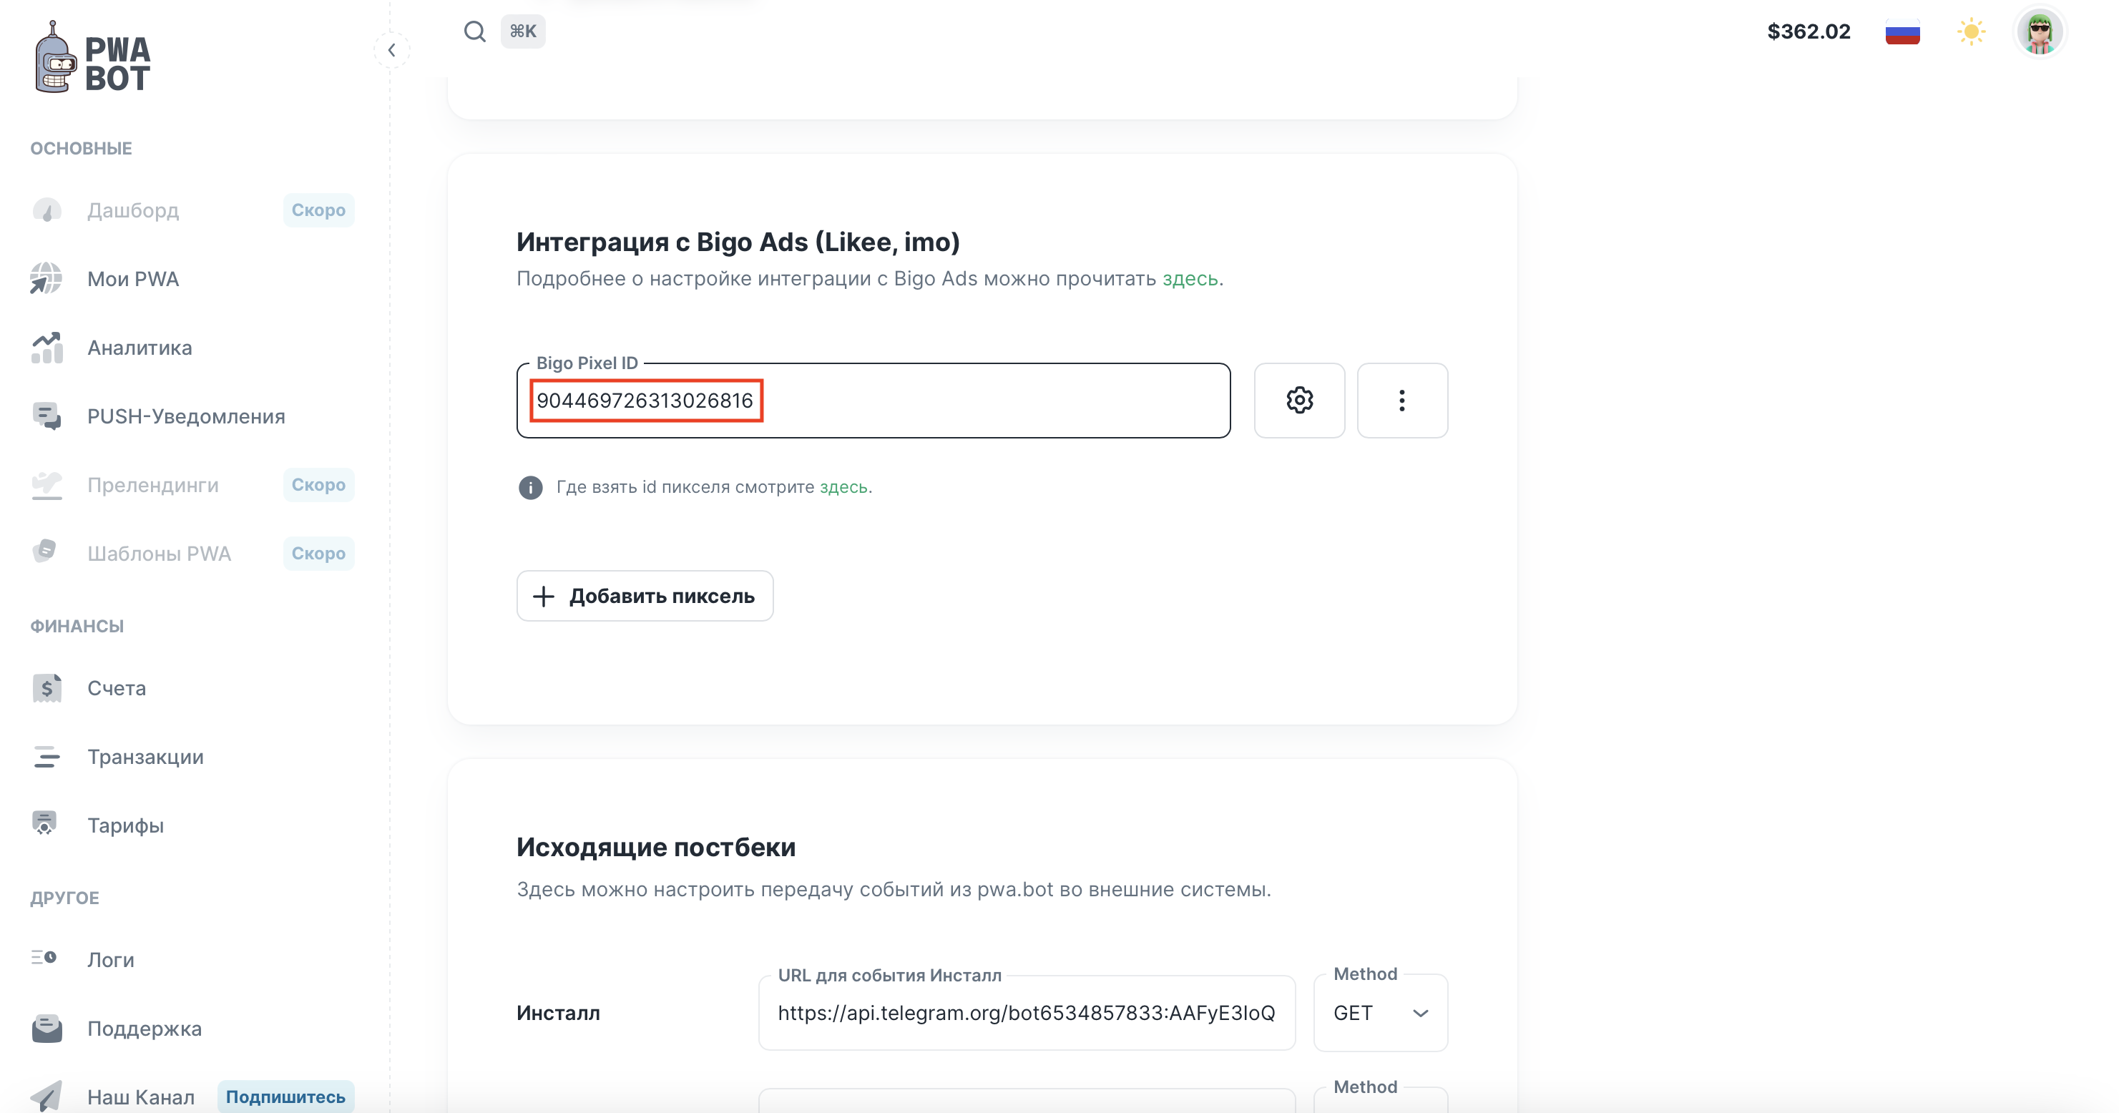Click the Логи clock list icon
This screenshot has height=1113, width=2119.
[x=44, y=958]
